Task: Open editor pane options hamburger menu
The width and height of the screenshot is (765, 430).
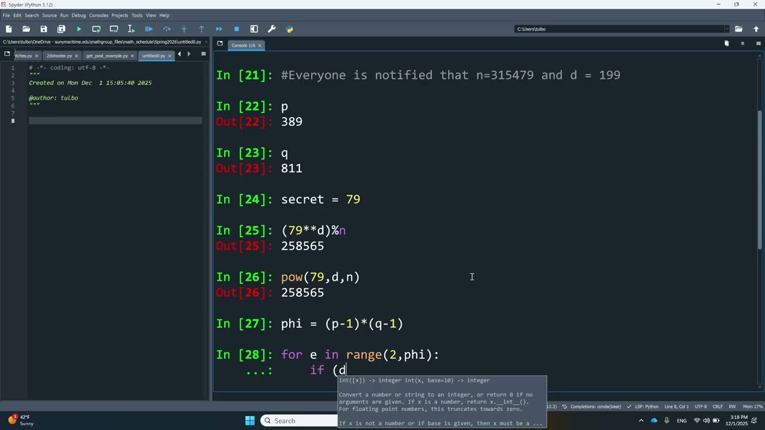Action: 203,54
